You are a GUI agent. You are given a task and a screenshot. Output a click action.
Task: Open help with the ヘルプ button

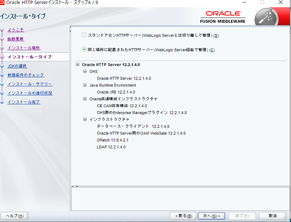[14, 216]
